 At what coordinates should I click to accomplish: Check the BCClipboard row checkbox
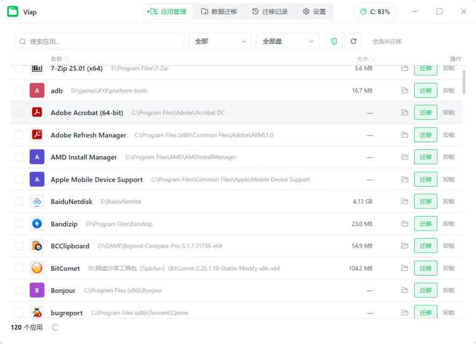19,246
